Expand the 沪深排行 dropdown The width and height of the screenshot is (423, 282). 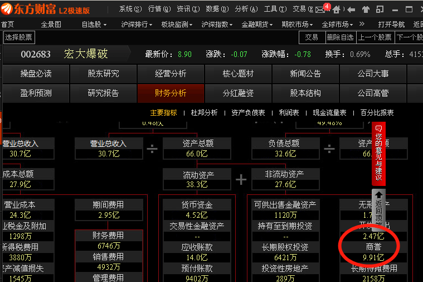[x=137, y=25]
